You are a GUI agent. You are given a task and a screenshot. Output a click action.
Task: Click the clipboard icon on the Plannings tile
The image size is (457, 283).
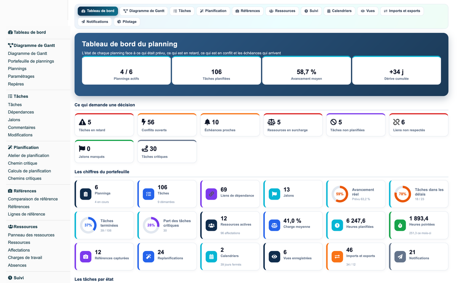(x=86, y=194)
